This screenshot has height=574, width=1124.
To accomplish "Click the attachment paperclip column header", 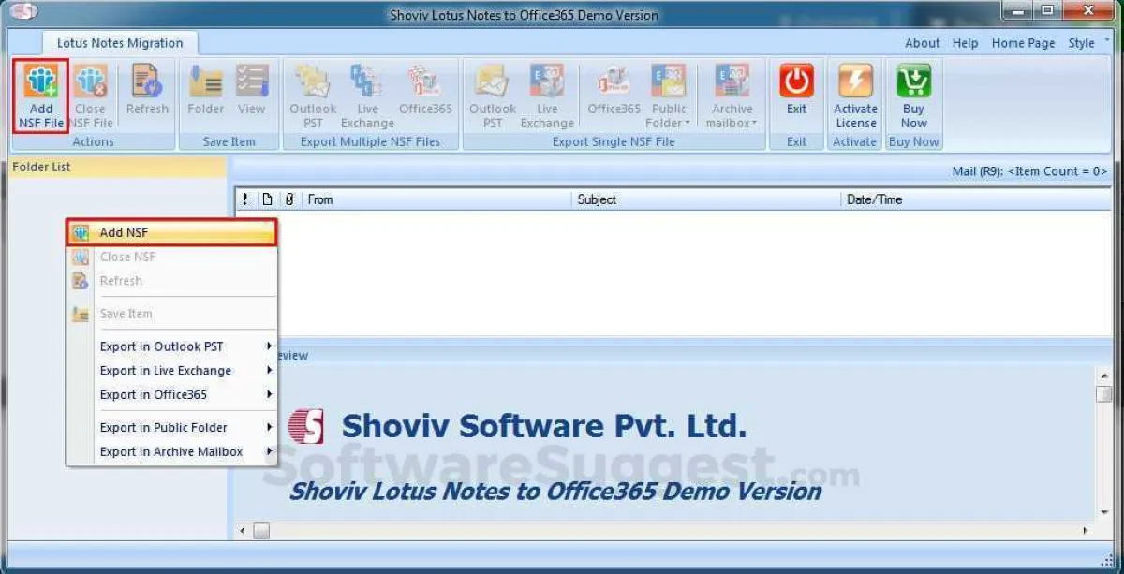I will 289,199.
